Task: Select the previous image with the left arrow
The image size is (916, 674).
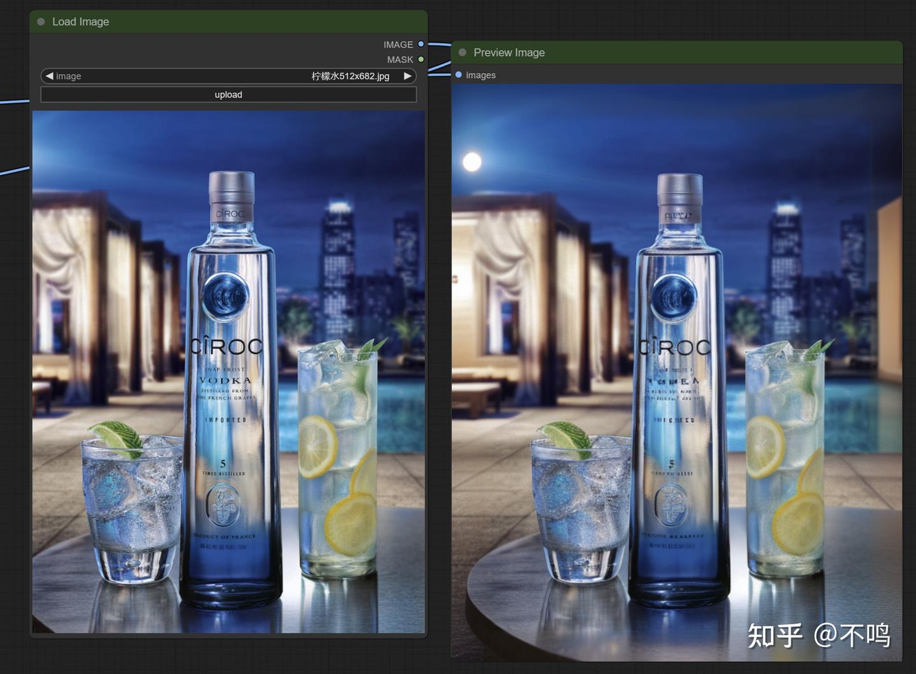Action: [x=49, y=76]
